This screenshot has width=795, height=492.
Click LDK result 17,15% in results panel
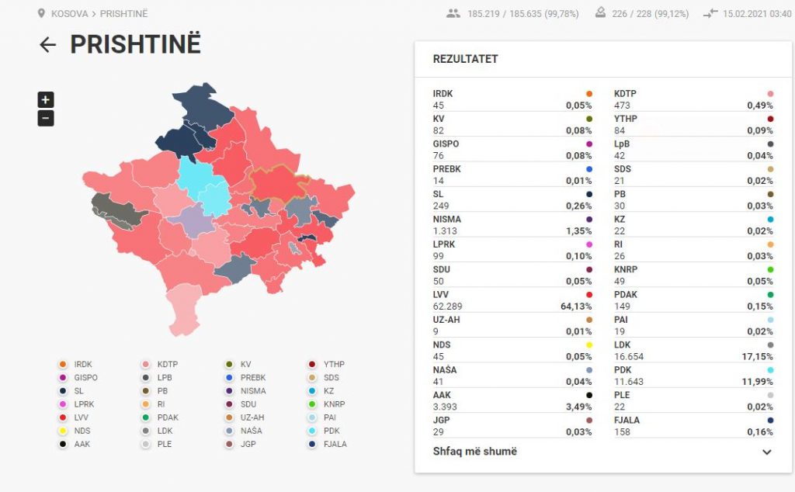tap(757, 357)
